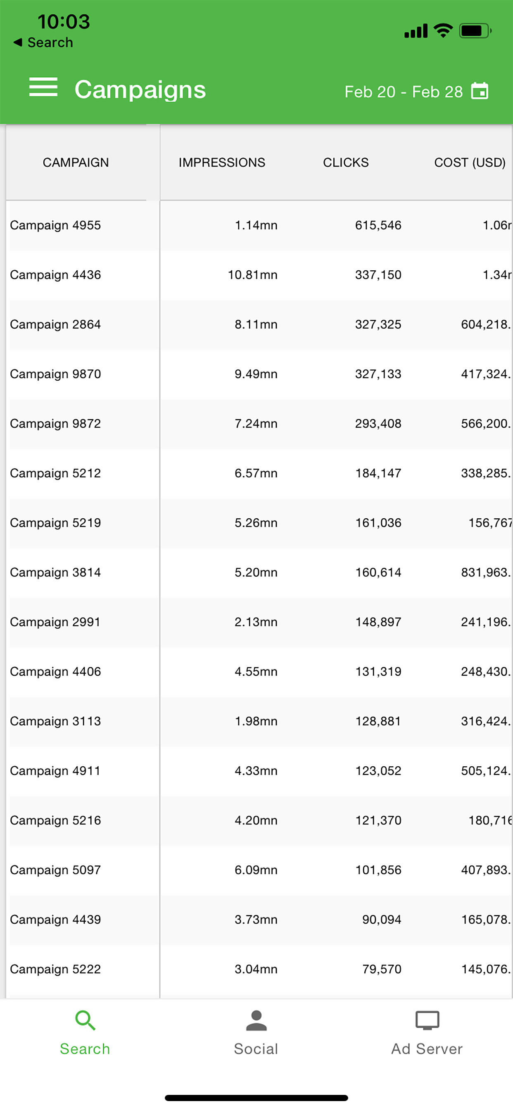
Task: Switch to the Social tab label
Action: tap(256, 1049)
